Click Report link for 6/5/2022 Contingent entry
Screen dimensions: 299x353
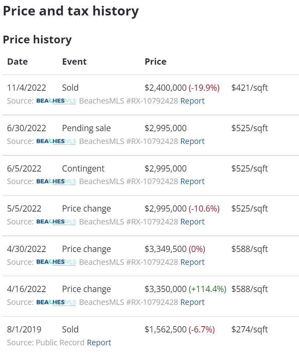[x=193, y=181]
